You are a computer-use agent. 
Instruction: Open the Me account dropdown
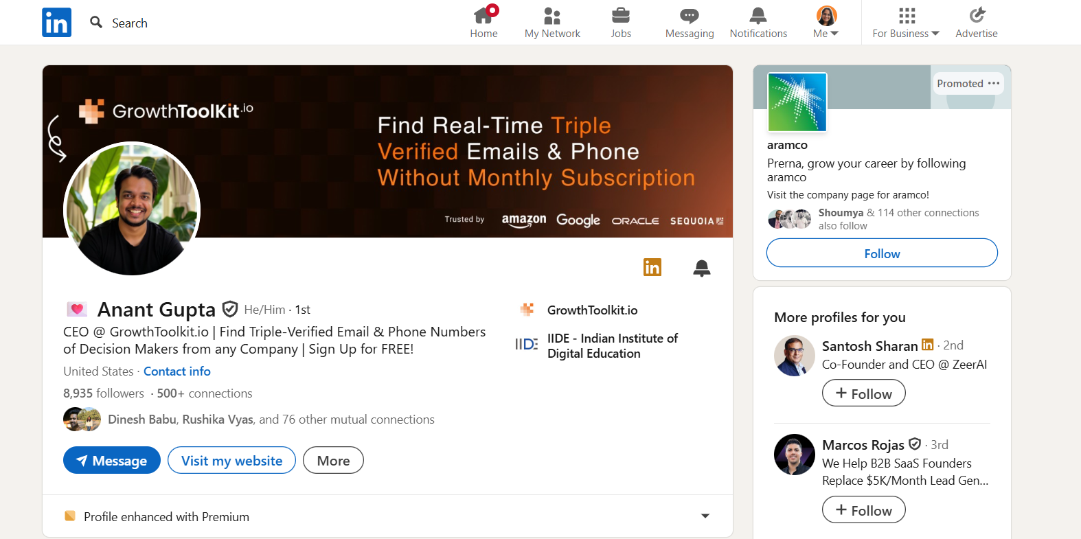tap(826, 23)
